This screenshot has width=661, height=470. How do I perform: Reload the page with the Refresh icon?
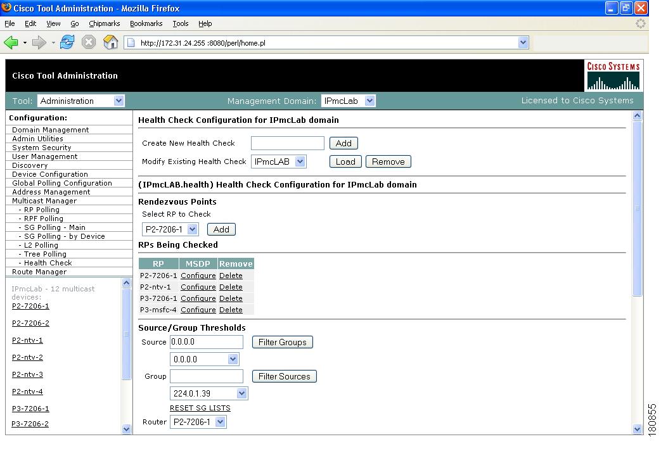pos(67,42)
